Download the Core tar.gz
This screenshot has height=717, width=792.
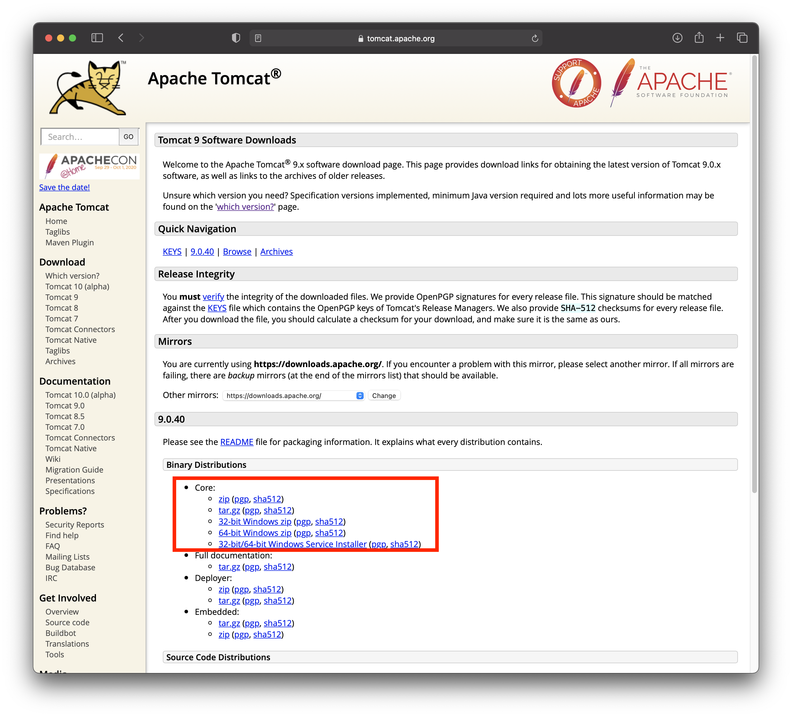point(229,510)
